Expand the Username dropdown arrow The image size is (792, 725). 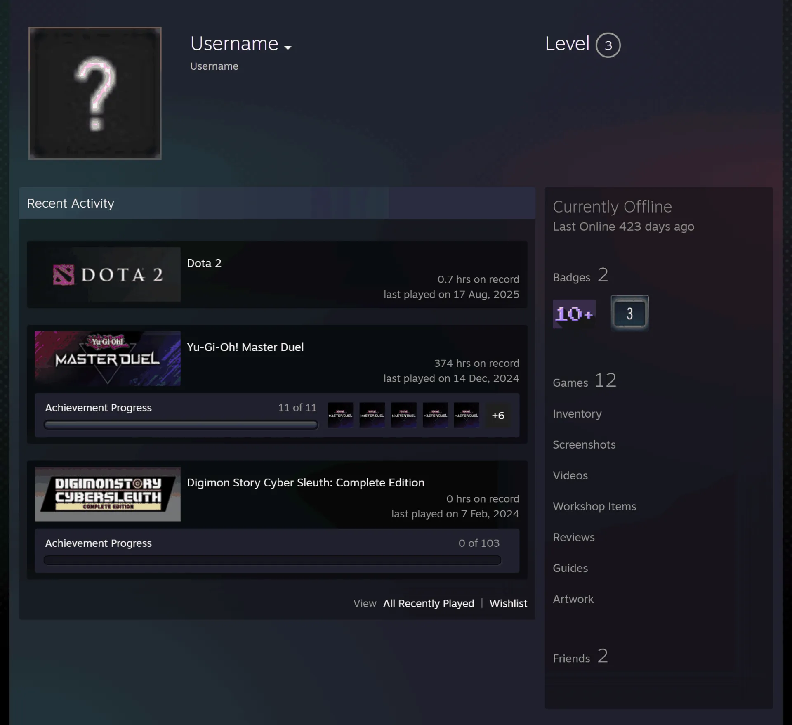coord(288,47)
